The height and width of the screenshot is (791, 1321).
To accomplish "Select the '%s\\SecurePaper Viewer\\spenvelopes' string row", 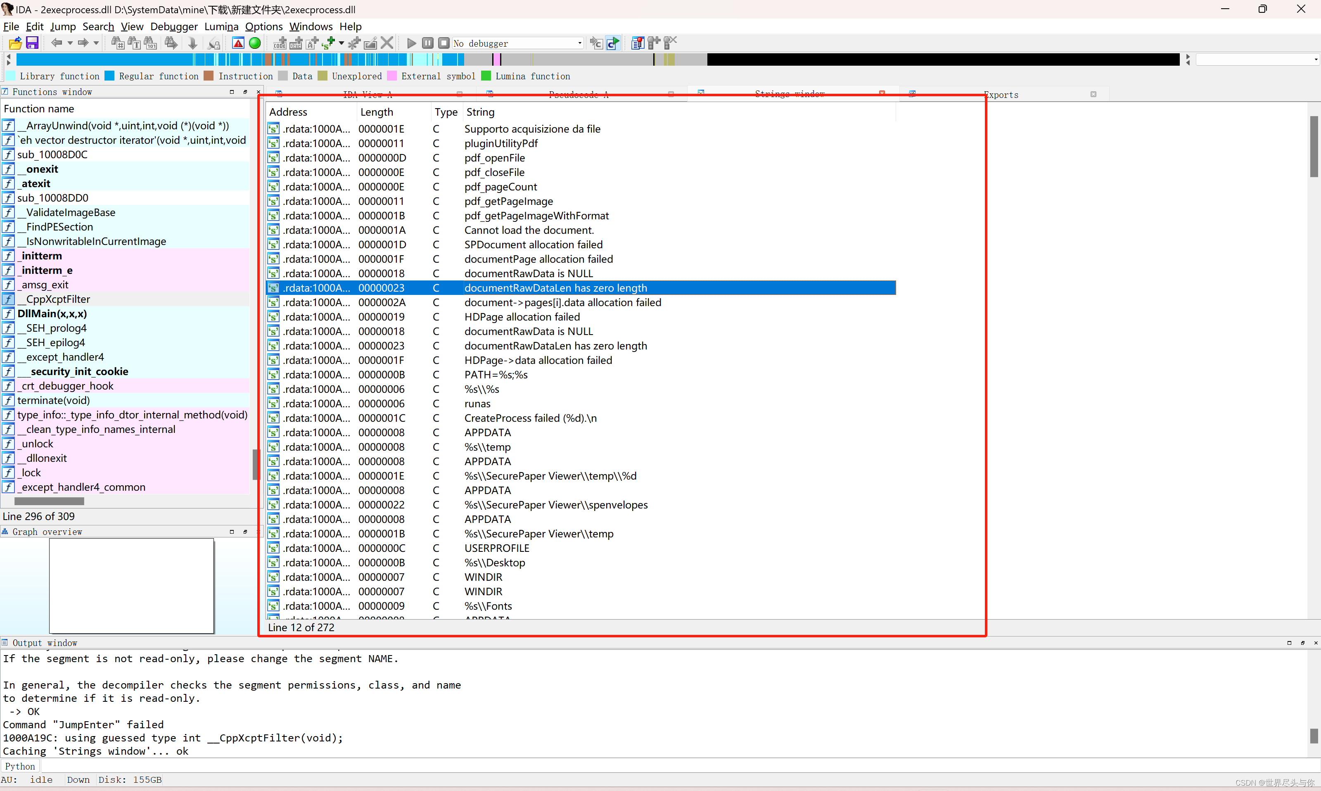I will [581, 505].
